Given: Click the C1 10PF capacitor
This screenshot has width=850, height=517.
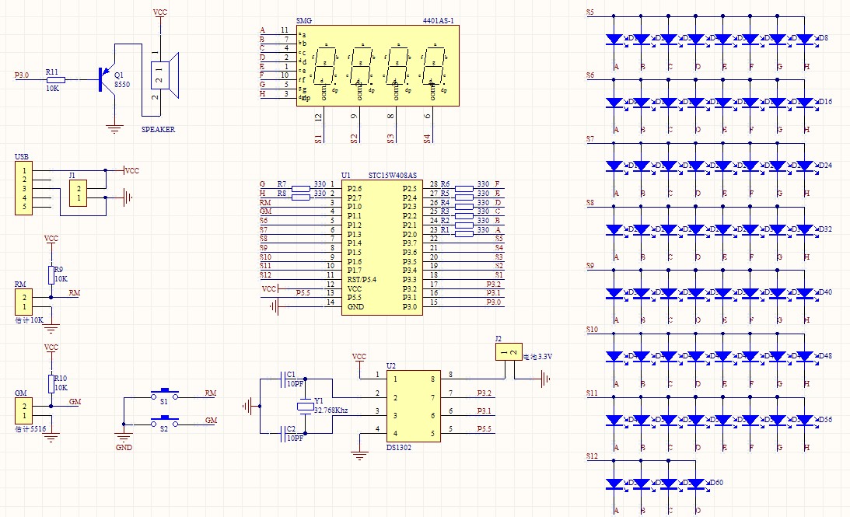Looking at the screenshot, I should coord(283,380).
